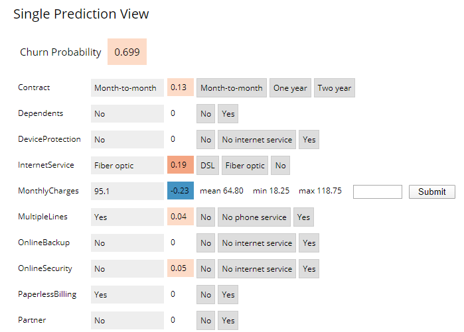This screenshot has height=332, width=464.
Task: Choose DSL for InternetService
Action: click(x=207, y=166)
